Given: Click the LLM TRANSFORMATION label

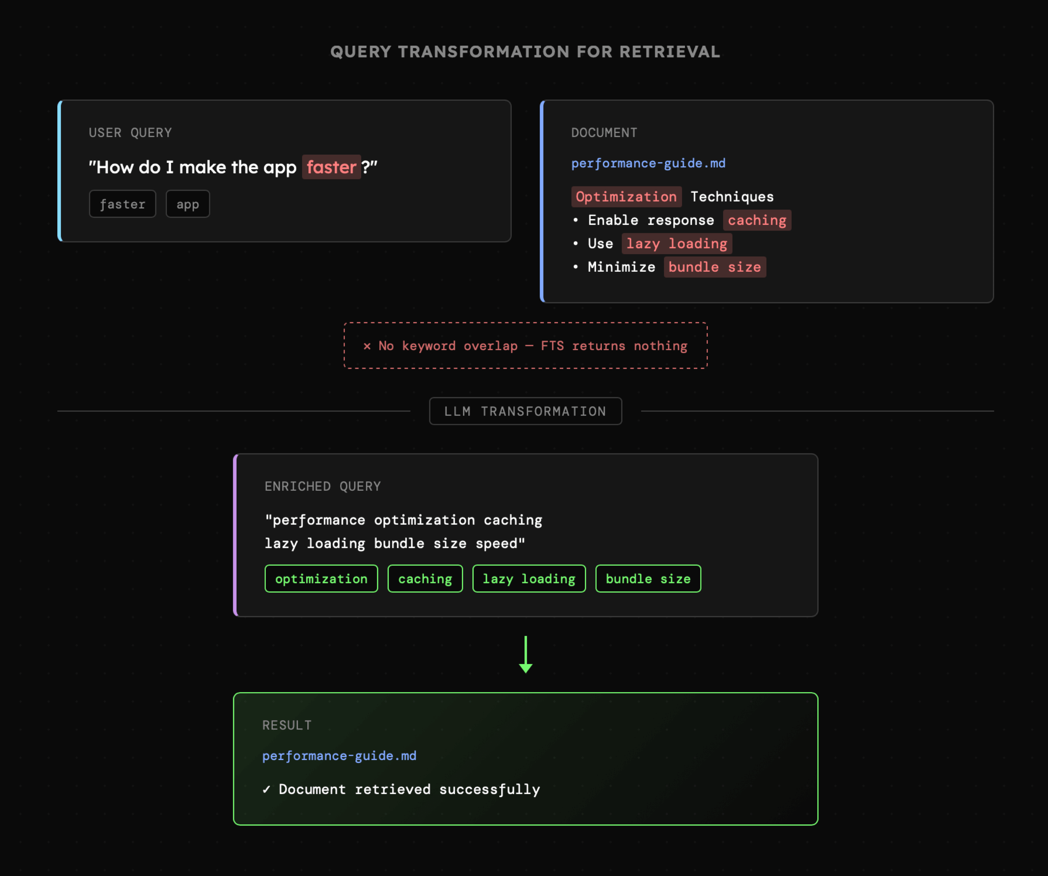Looking at the screenshot, I should point(525,411).
